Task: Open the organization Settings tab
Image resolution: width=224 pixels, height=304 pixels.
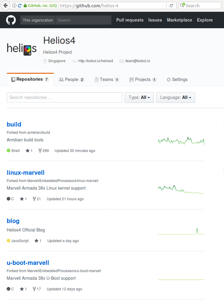Action: pyautogui.click(x=177, y=79)
